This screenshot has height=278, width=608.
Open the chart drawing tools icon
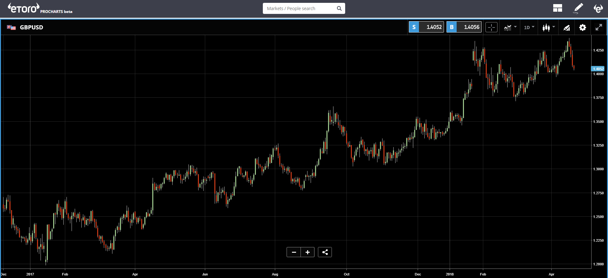pos(567,27)
